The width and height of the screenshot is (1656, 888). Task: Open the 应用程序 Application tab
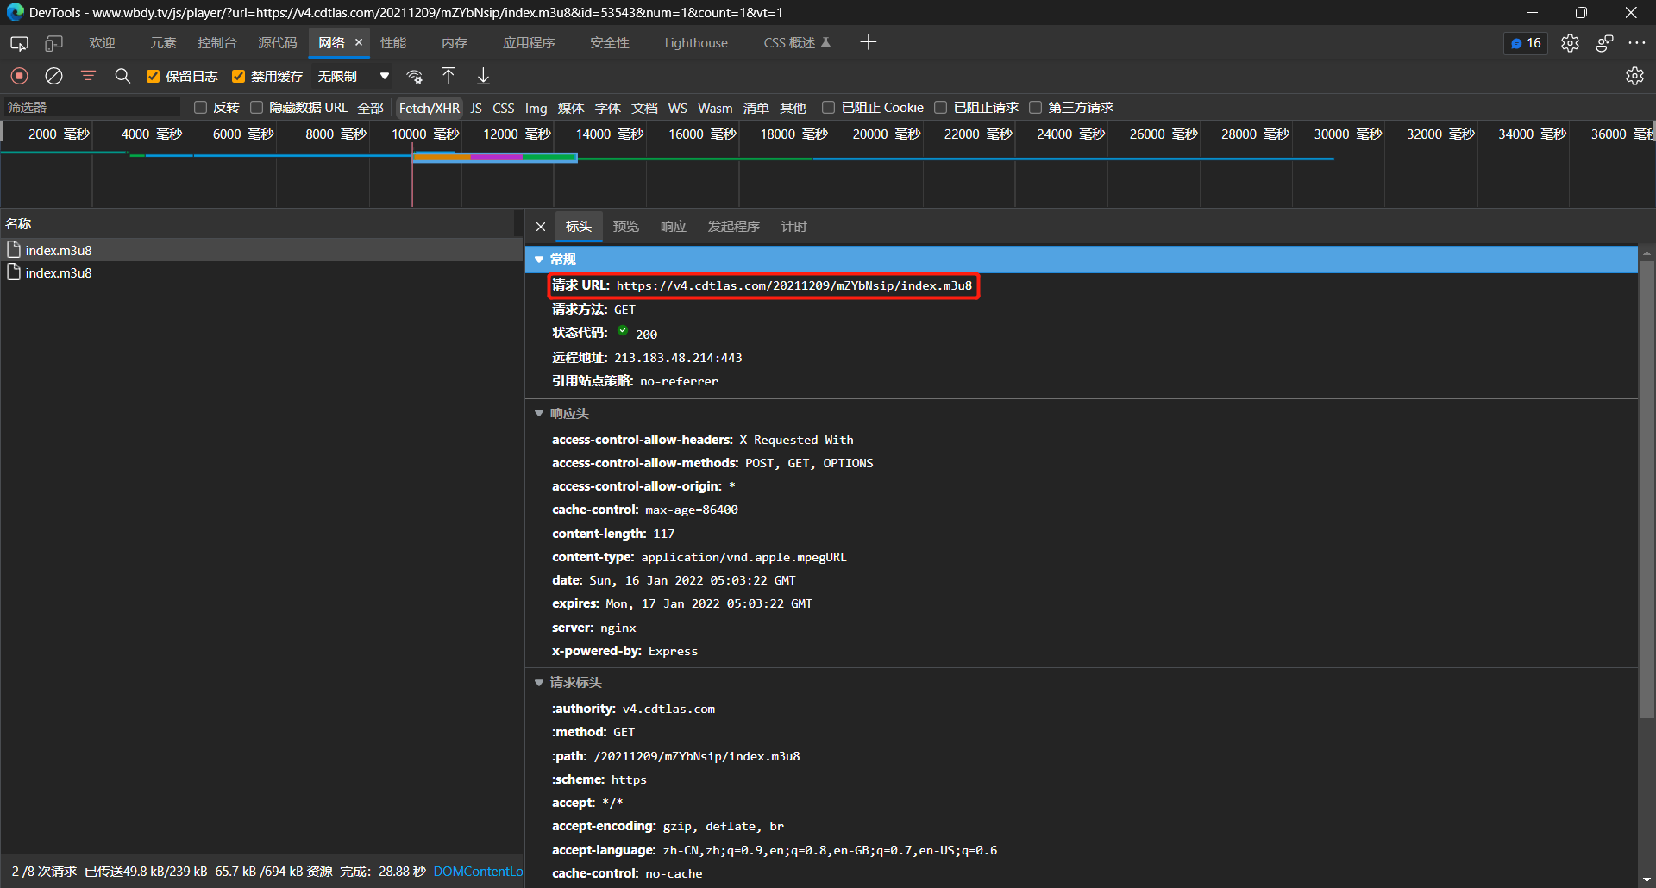[x=529, y=43]
